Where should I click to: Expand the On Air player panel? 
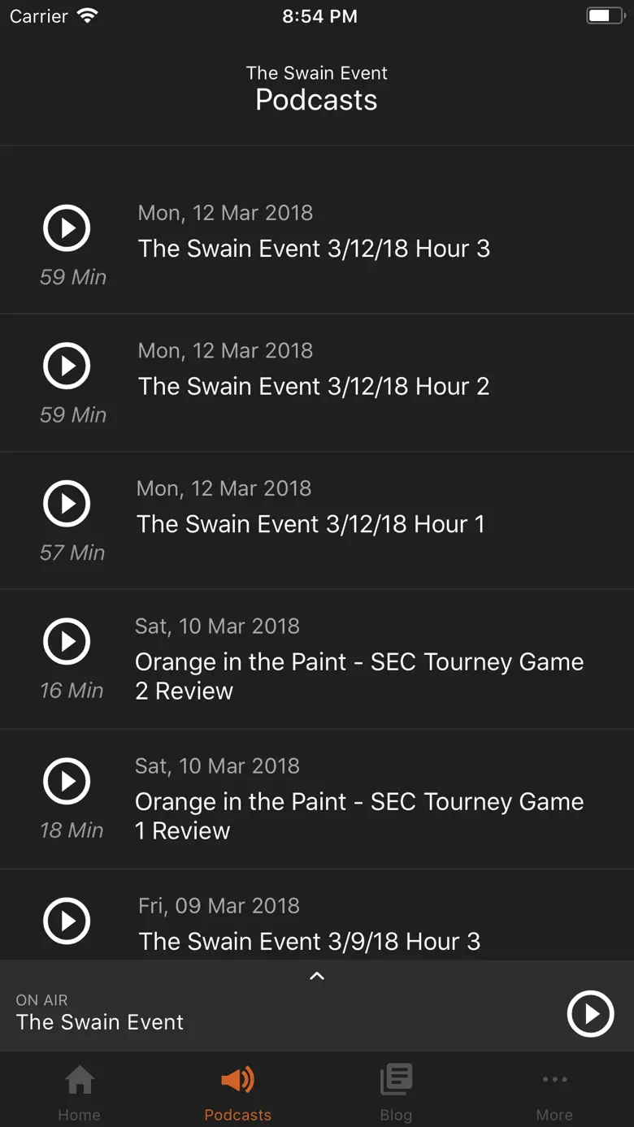tap(317, 976)
